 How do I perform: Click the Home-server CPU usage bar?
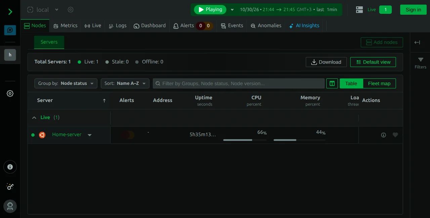(x=245, y=140)
